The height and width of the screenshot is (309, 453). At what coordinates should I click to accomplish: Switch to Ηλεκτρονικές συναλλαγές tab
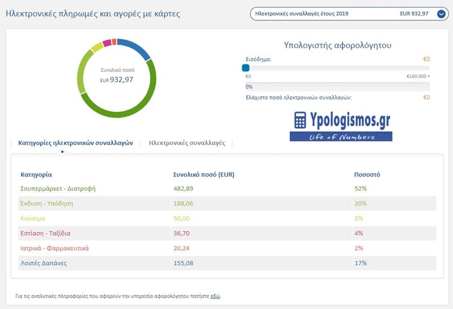click(187, 143)
